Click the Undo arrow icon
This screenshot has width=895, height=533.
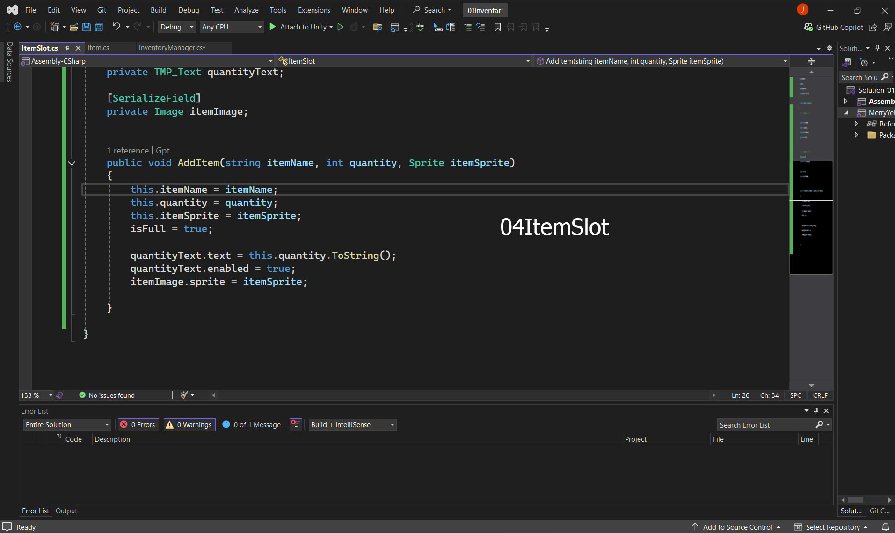pyautogui.click(x=116, y=27)
